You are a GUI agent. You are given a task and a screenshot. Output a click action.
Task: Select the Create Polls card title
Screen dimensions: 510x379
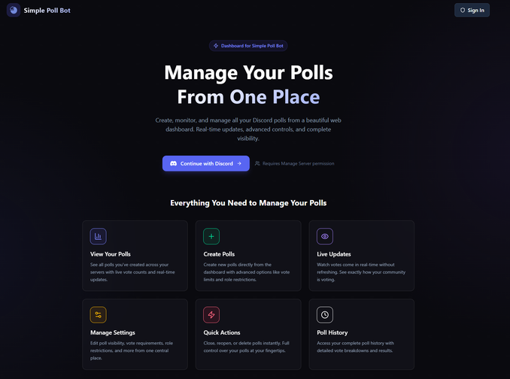(219, 254)
